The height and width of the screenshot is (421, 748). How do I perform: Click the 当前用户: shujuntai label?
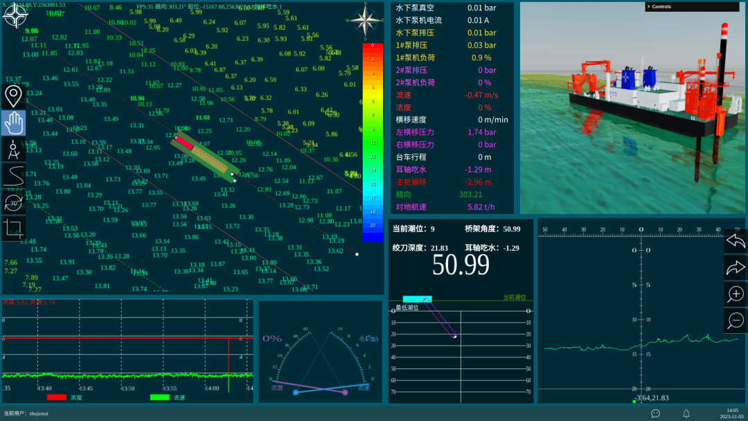26,413
